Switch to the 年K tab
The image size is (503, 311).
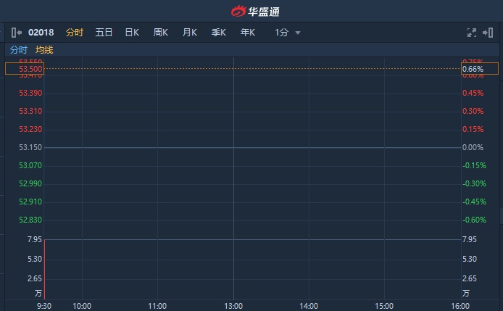(x=248, y=33)
